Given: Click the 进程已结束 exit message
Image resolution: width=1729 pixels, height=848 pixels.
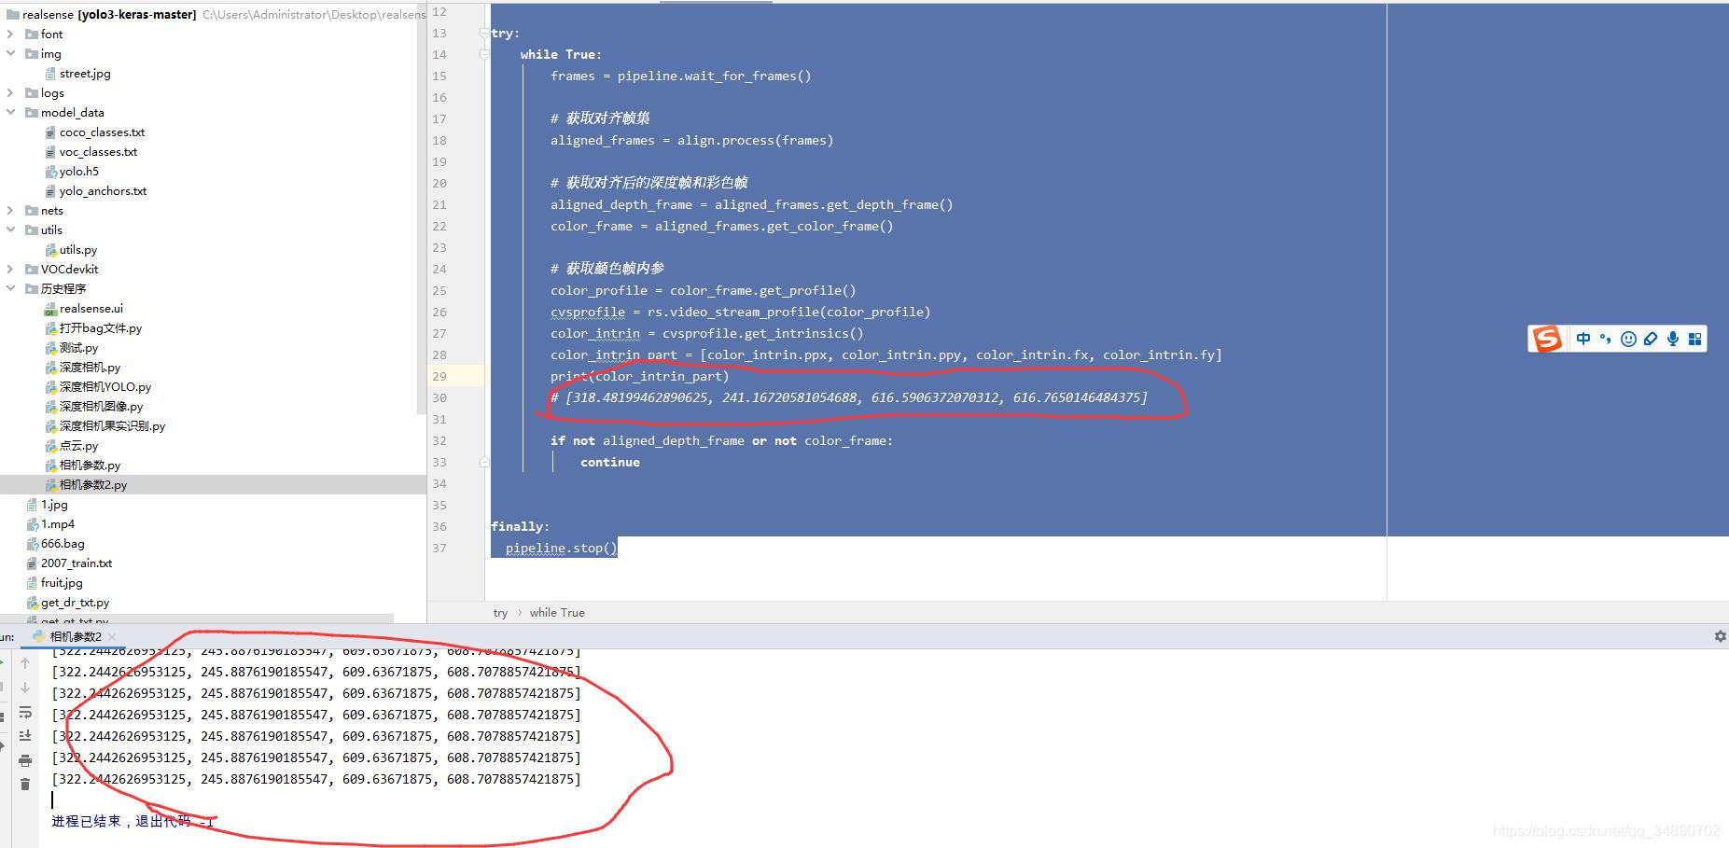Looking at the screenshot, I should 132,821.
